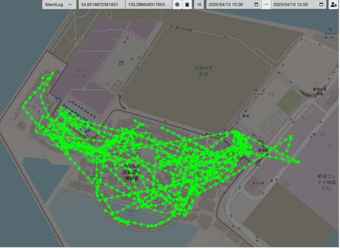Click the anchor icon near 夢洲 pier

pyautogui.click(x=330, y=28)
